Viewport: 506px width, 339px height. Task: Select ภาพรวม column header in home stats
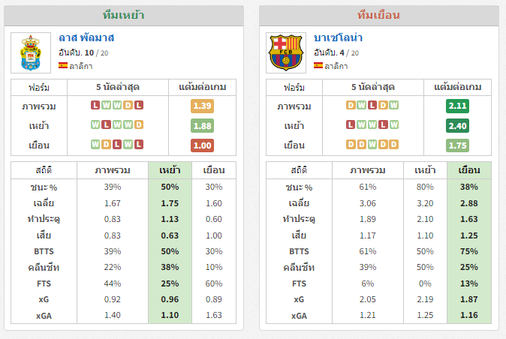113,170
